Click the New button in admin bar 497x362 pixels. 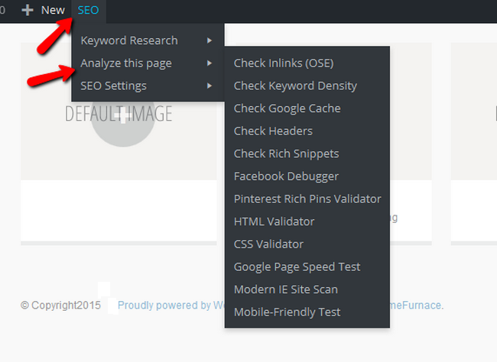[x=53, y=11]
